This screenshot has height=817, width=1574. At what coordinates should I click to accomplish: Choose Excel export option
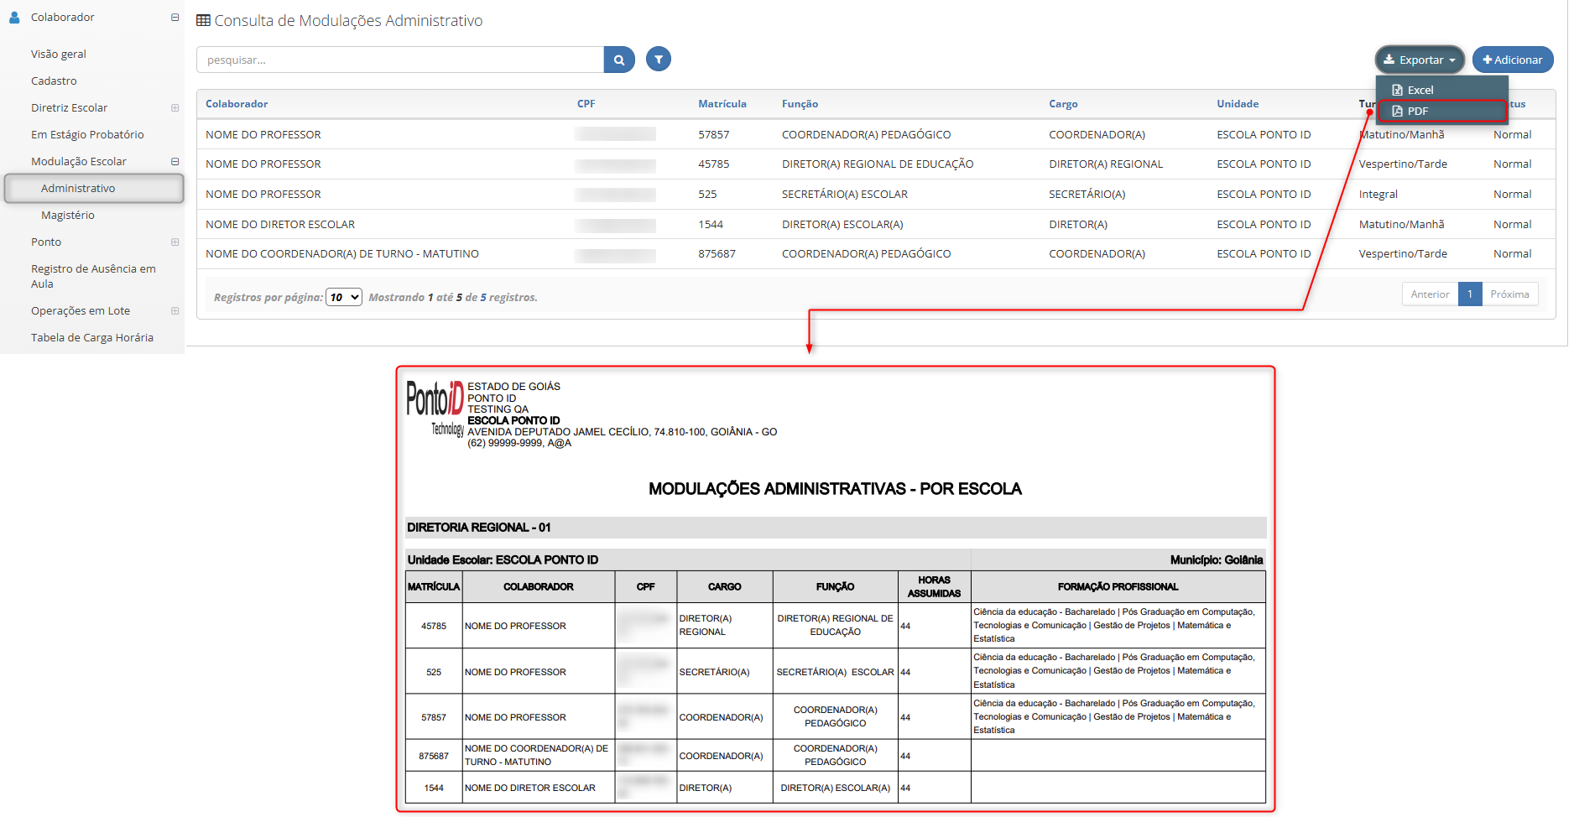(1441, 90)
